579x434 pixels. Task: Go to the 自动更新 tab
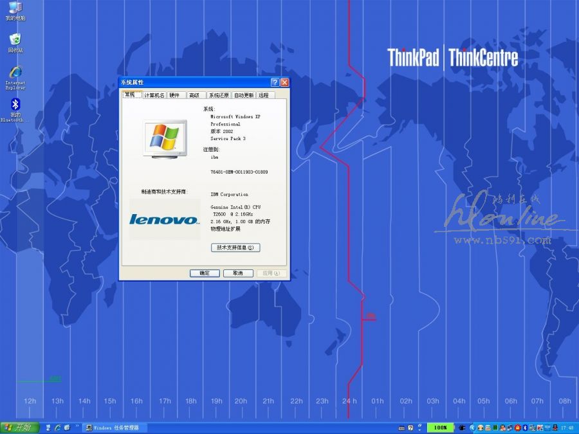pos(244,95)
